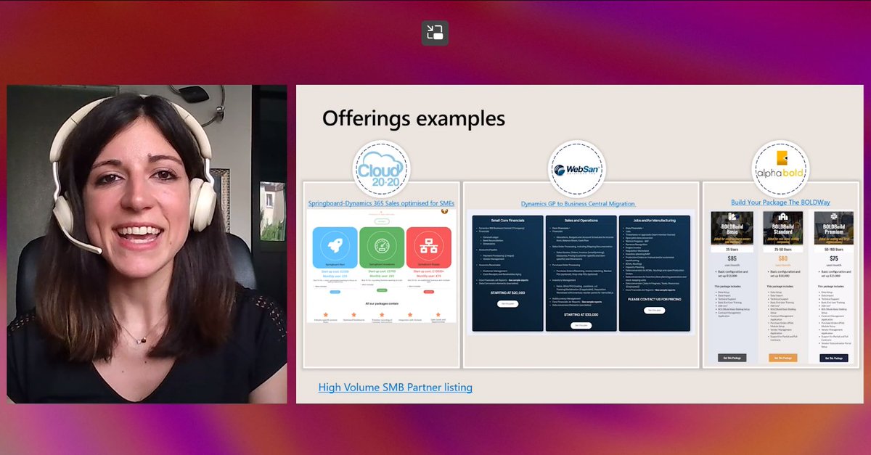Click the Sales and Operations card heading
The width and height of the screenshot is (871, 455).
click(581, 219)
